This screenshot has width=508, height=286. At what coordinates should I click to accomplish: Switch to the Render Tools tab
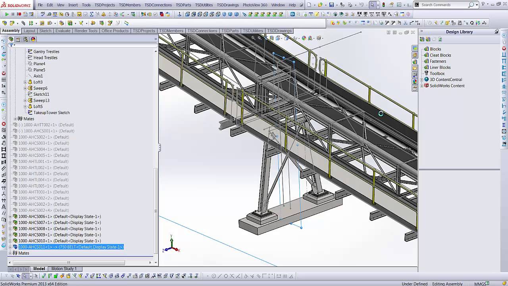[86, 31]
